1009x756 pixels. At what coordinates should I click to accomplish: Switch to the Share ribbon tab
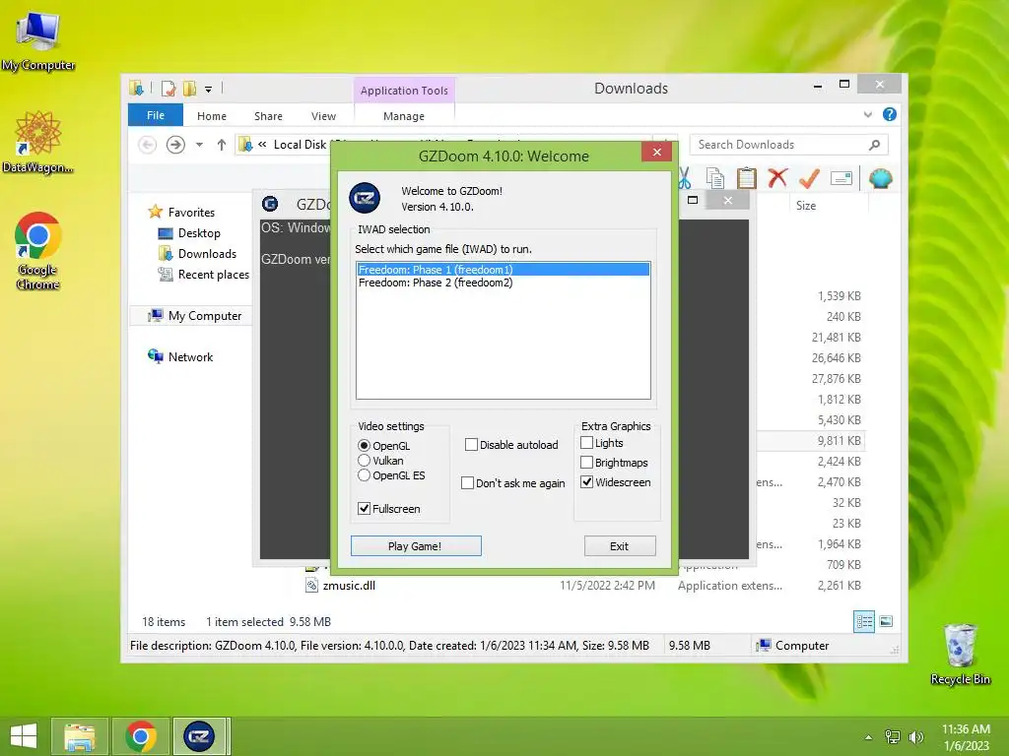click(x=268, y=116)
